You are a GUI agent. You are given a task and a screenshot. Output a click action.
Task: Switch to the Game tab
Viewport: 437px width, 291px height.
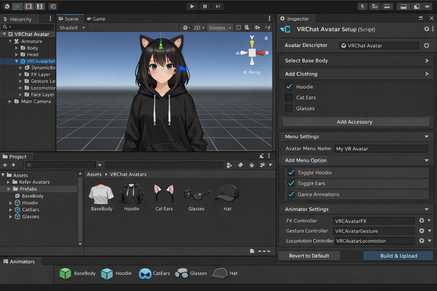[96, 19]
